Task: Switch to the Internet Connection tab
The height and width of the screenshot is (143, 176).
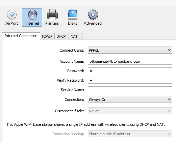Action: tap(21, 36)
